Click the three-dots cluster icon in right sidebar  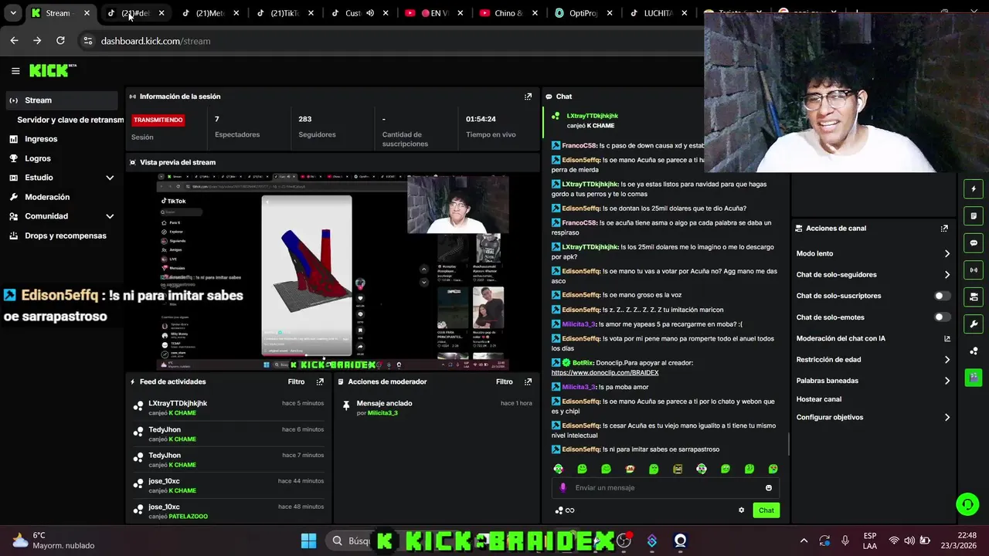click(974, 351)
